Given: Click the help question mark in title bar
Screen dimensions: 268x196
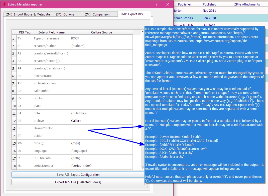Looking at the screenshot, I should [x=156, y=4].
